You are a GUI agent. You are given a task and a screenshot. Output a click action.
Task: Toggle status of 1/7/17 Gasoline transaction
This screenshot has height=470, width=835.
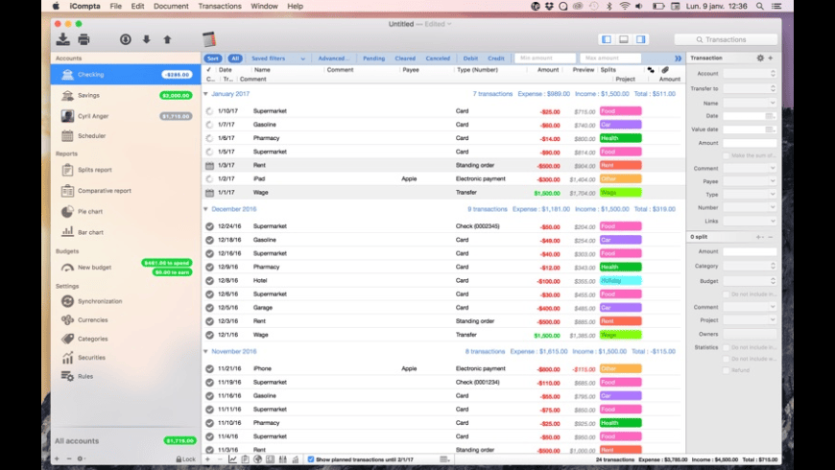[209, 125]
